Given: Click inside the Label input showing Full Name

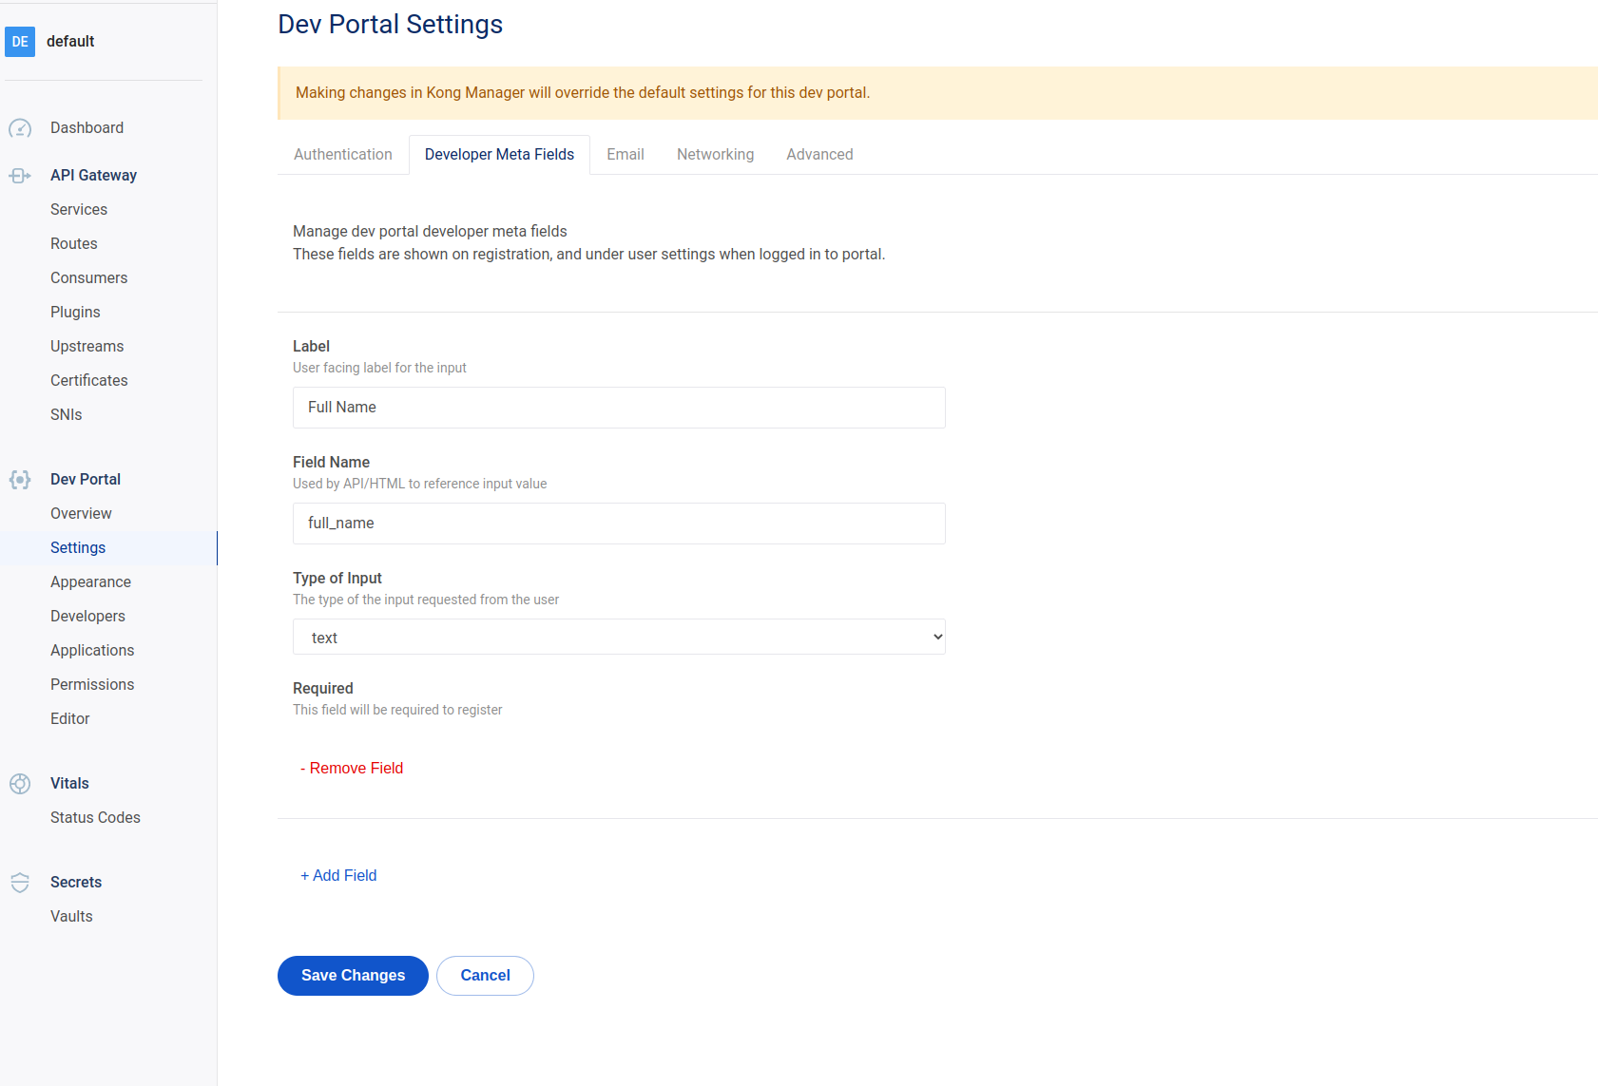Looking at the screenshot, I should point(618,408).
